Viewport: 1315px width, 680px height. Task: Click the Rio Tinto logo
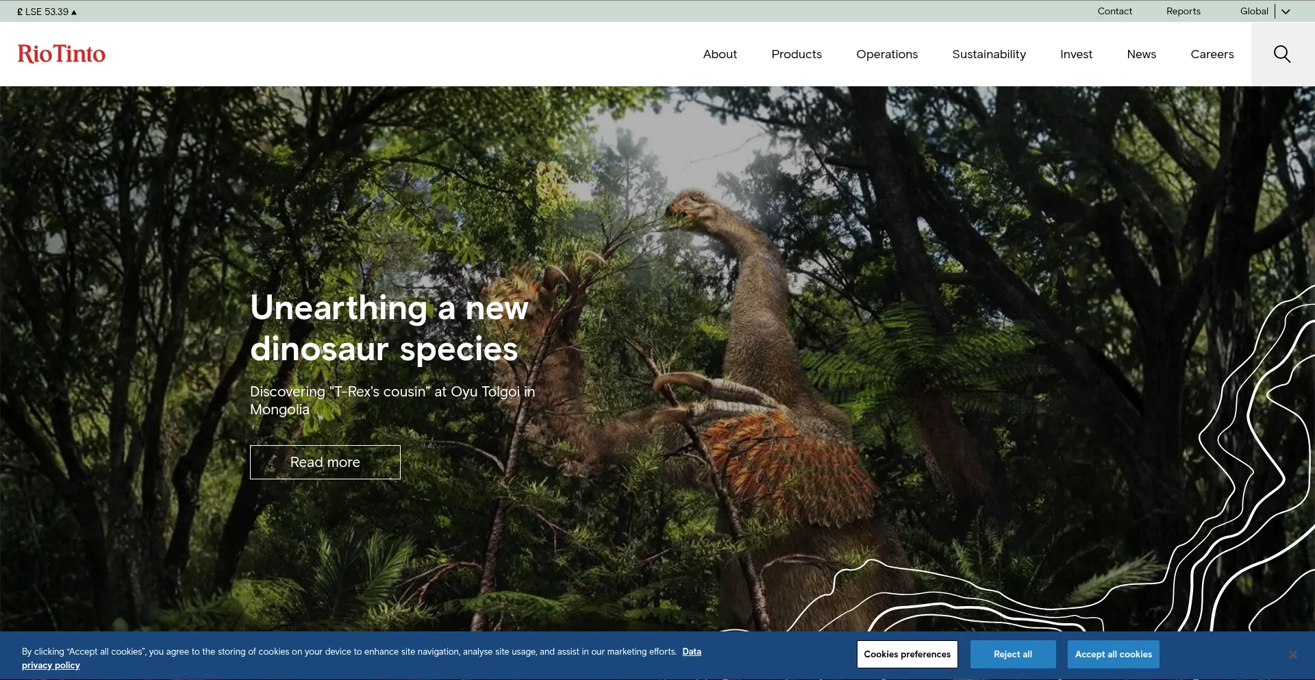(62, 54)
